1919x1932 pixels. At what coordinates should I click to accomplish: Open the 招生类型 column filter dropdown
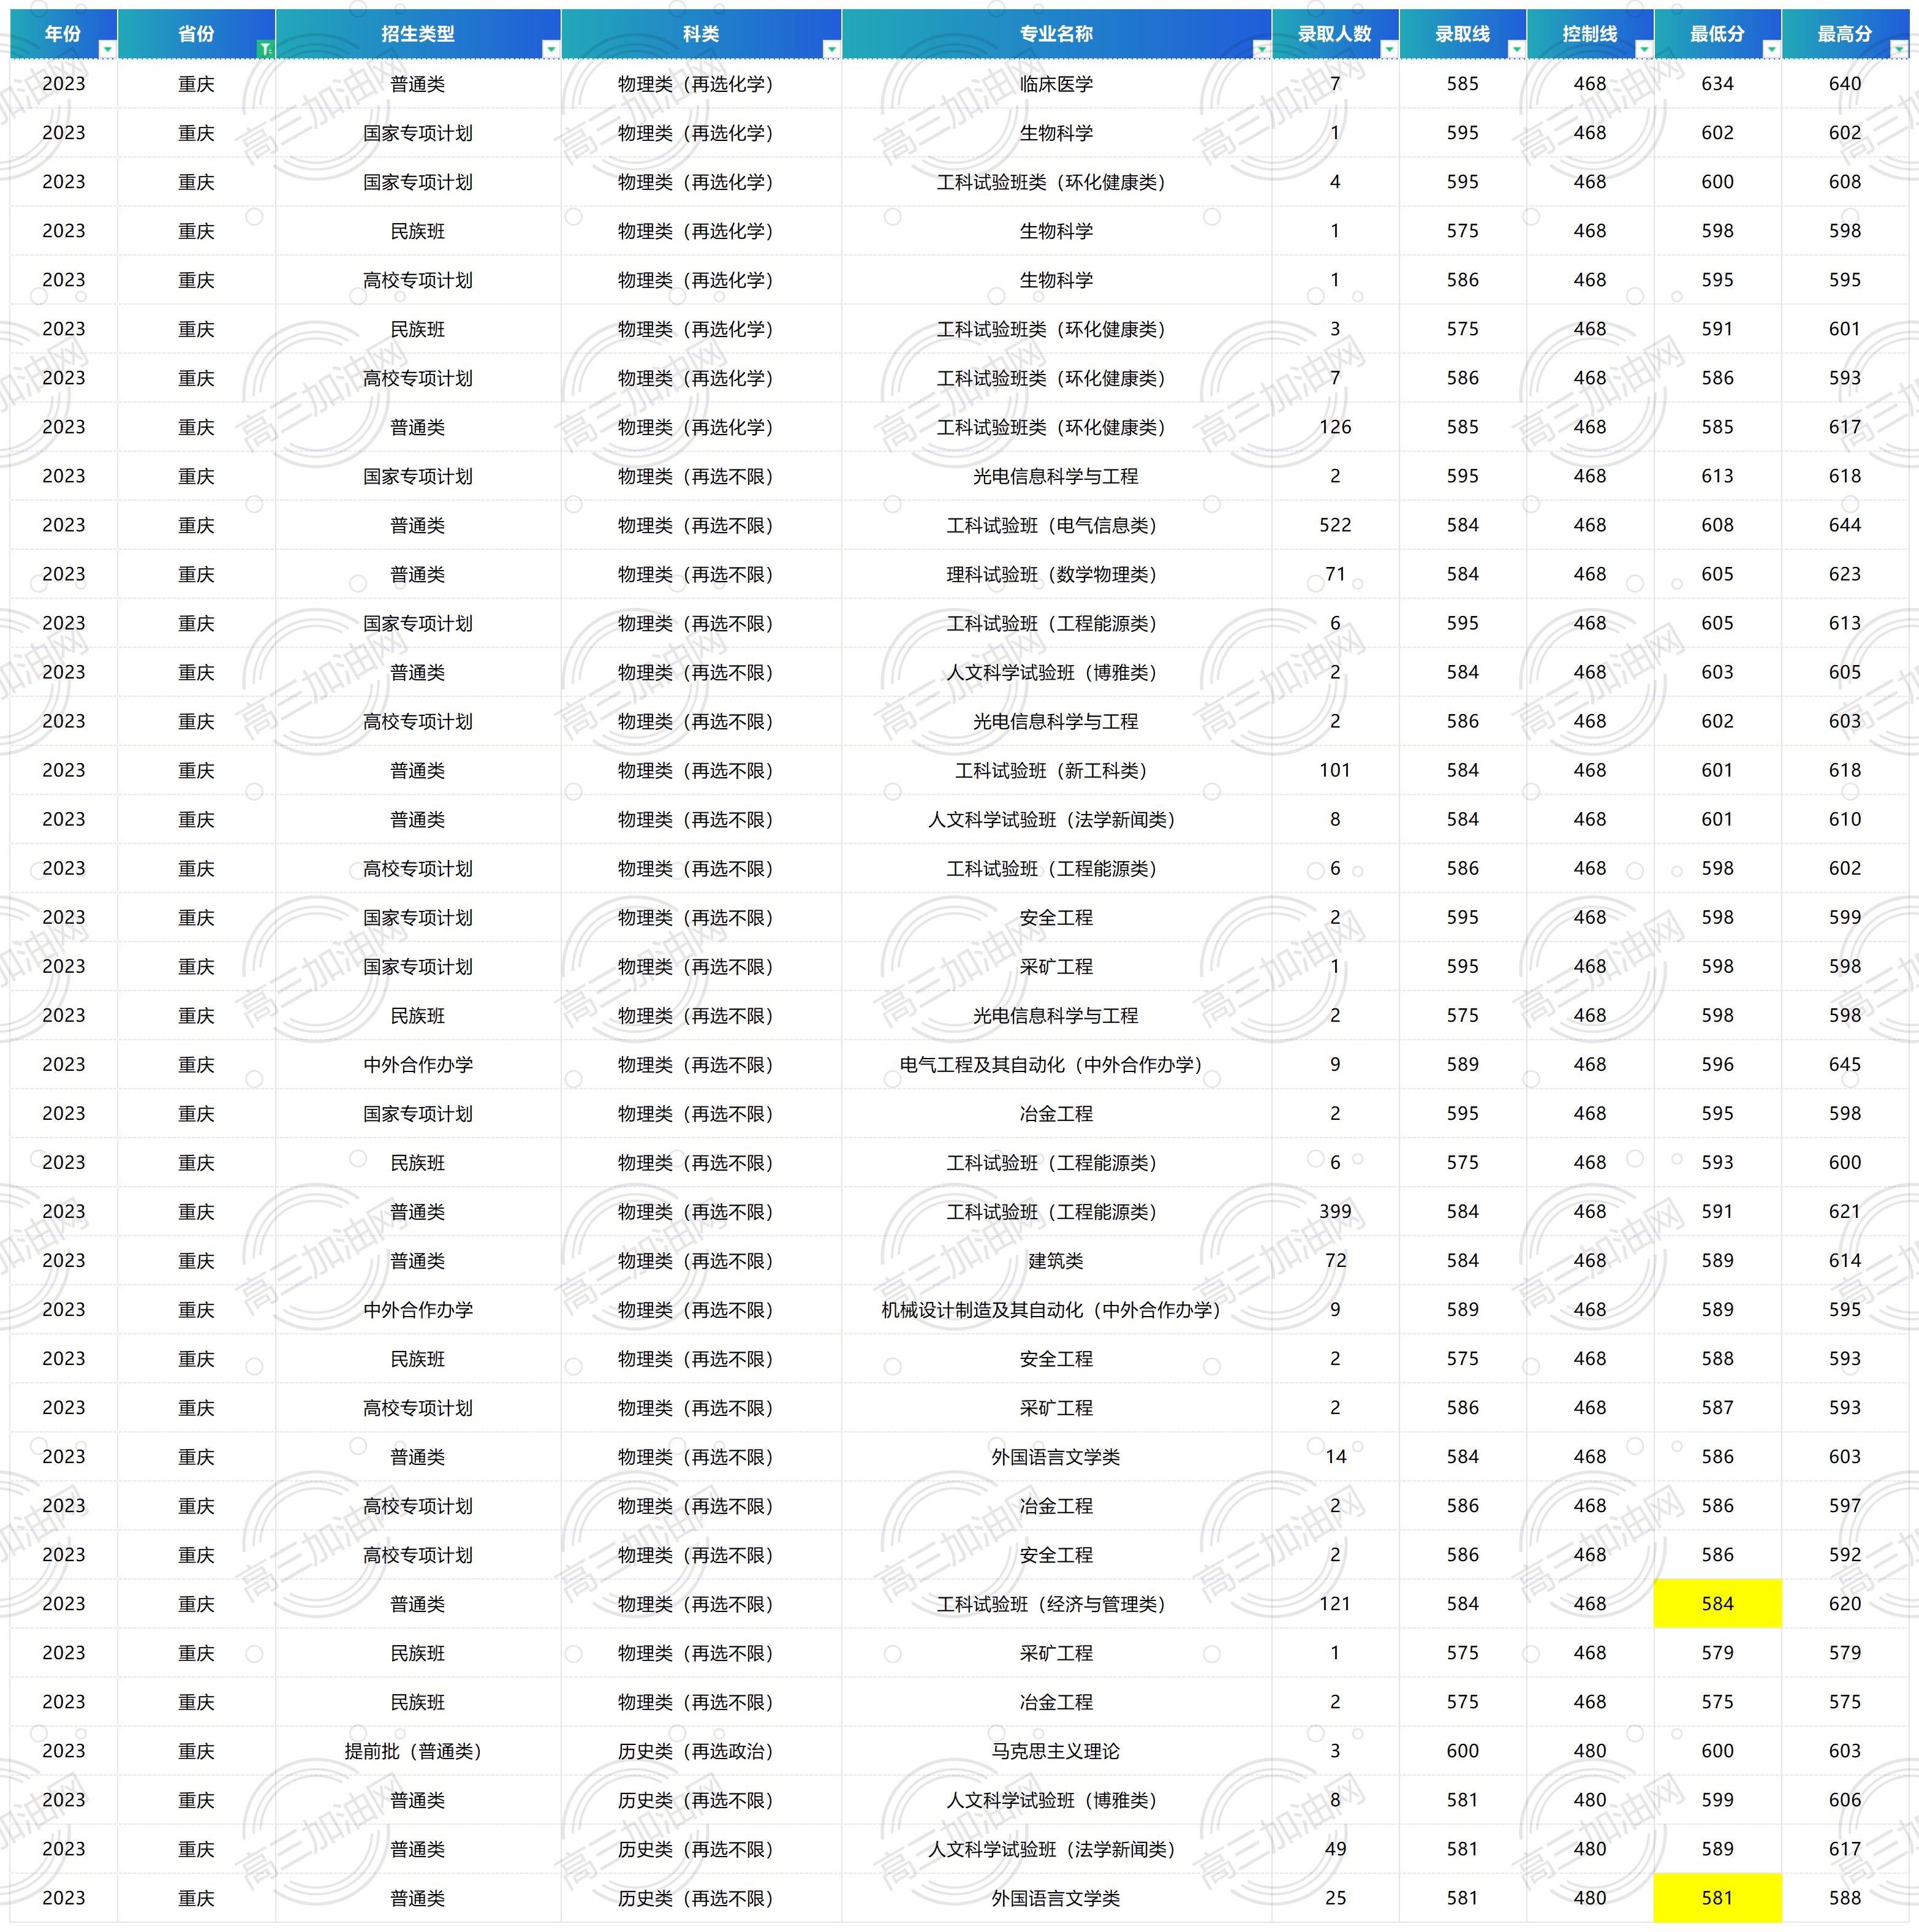[x=550, y=49]
